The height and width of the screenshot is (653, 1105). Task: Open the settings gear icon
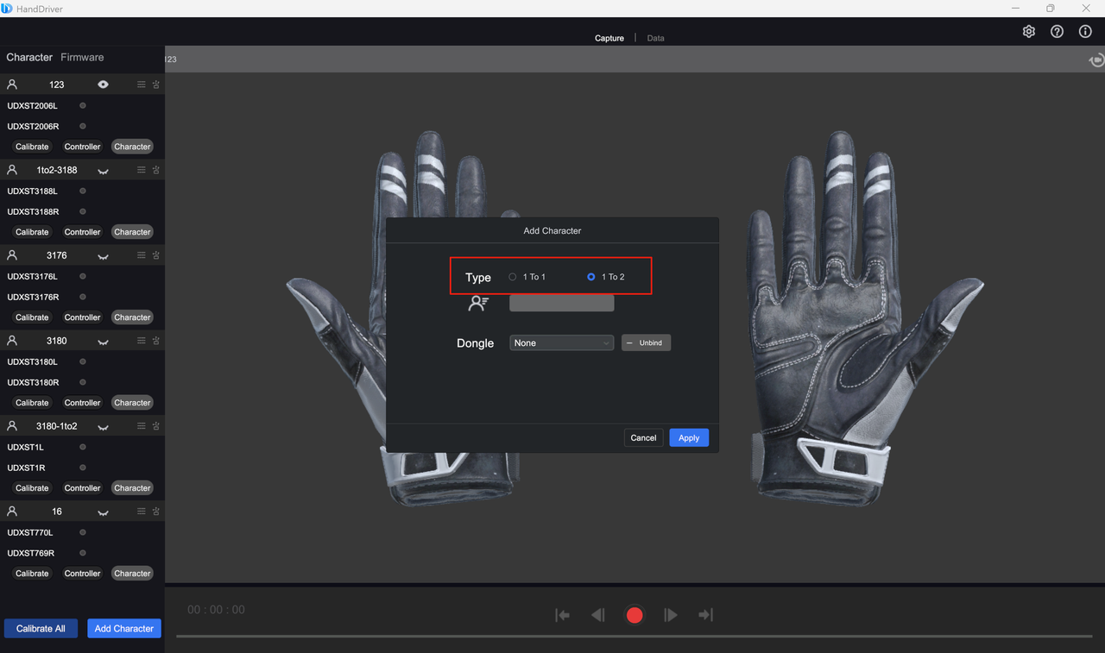pyautogui.click(x=1029, y=32)
